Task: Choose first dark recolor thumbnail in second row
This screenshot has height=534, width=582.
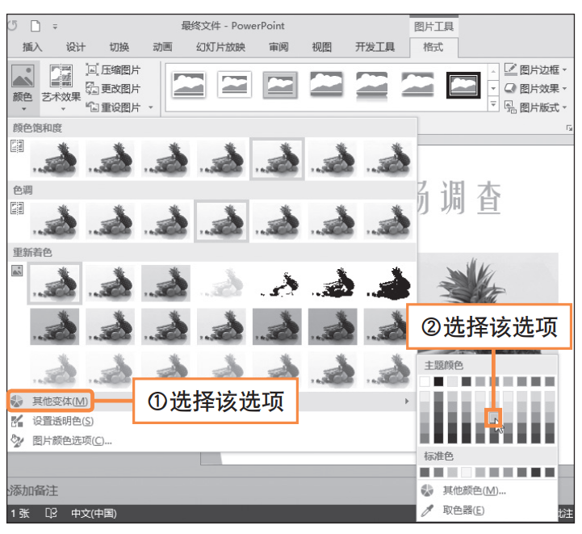Action: [x=55, y=326]
